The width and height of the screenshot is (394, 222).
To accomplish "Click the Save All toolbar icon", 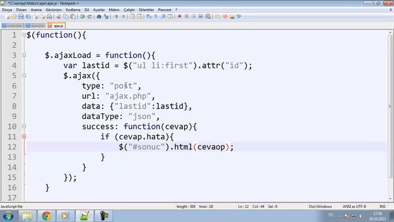I will click(28, 17).
